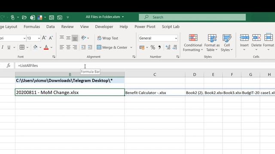Open the Font settings dialog launcher
The image size is (275, 154).
tap(54, 56)
